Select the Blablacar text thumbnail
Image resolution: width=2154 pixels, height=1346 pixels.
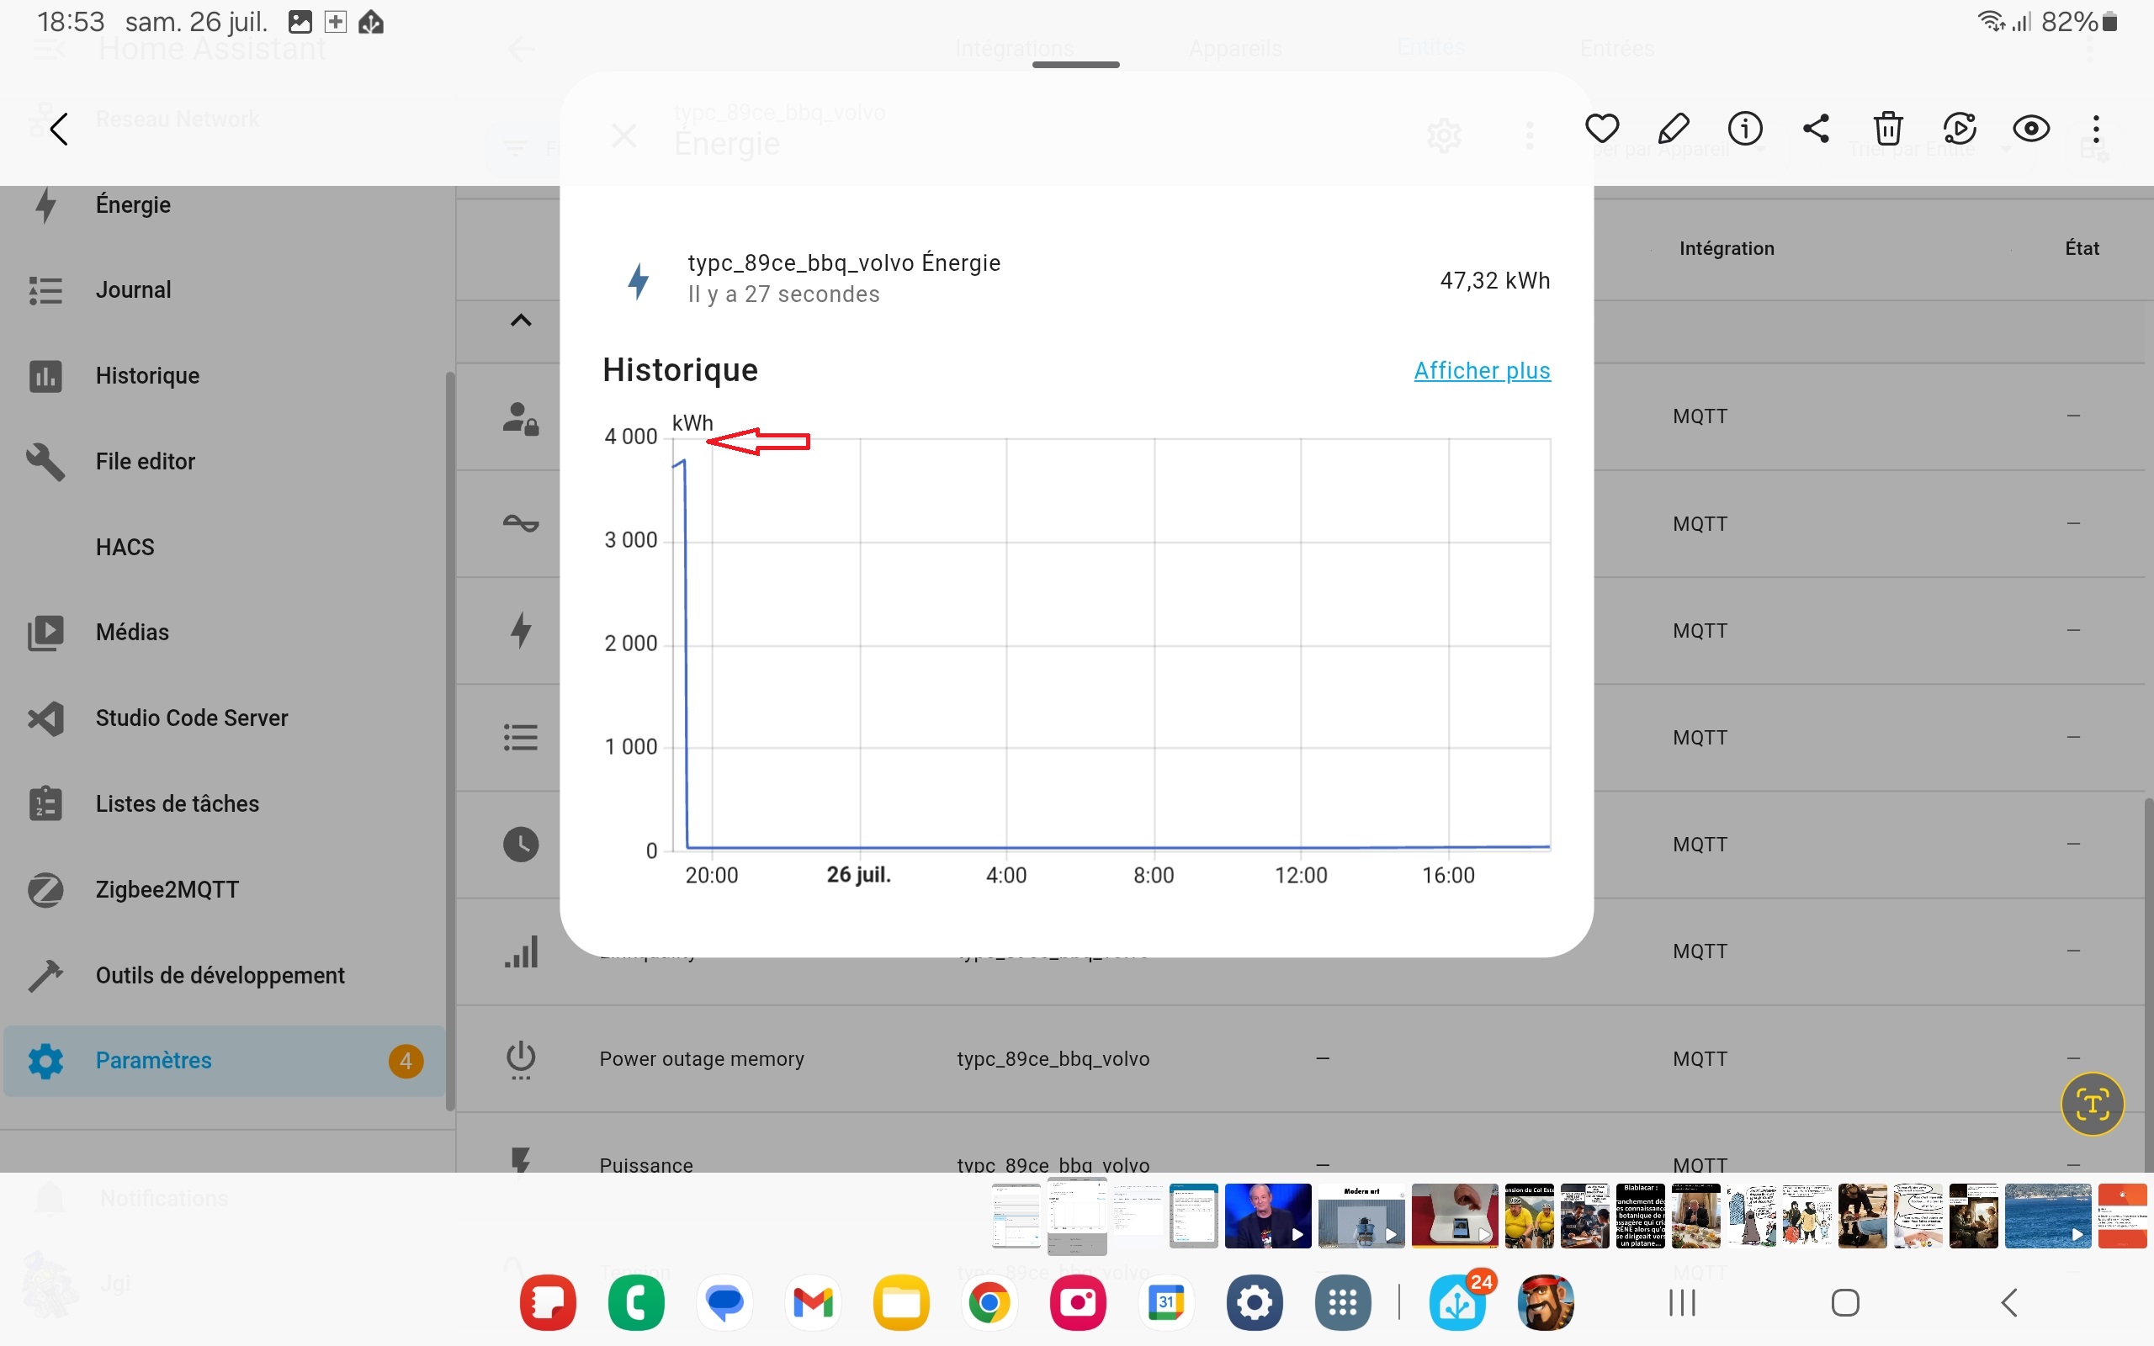1641,1215
